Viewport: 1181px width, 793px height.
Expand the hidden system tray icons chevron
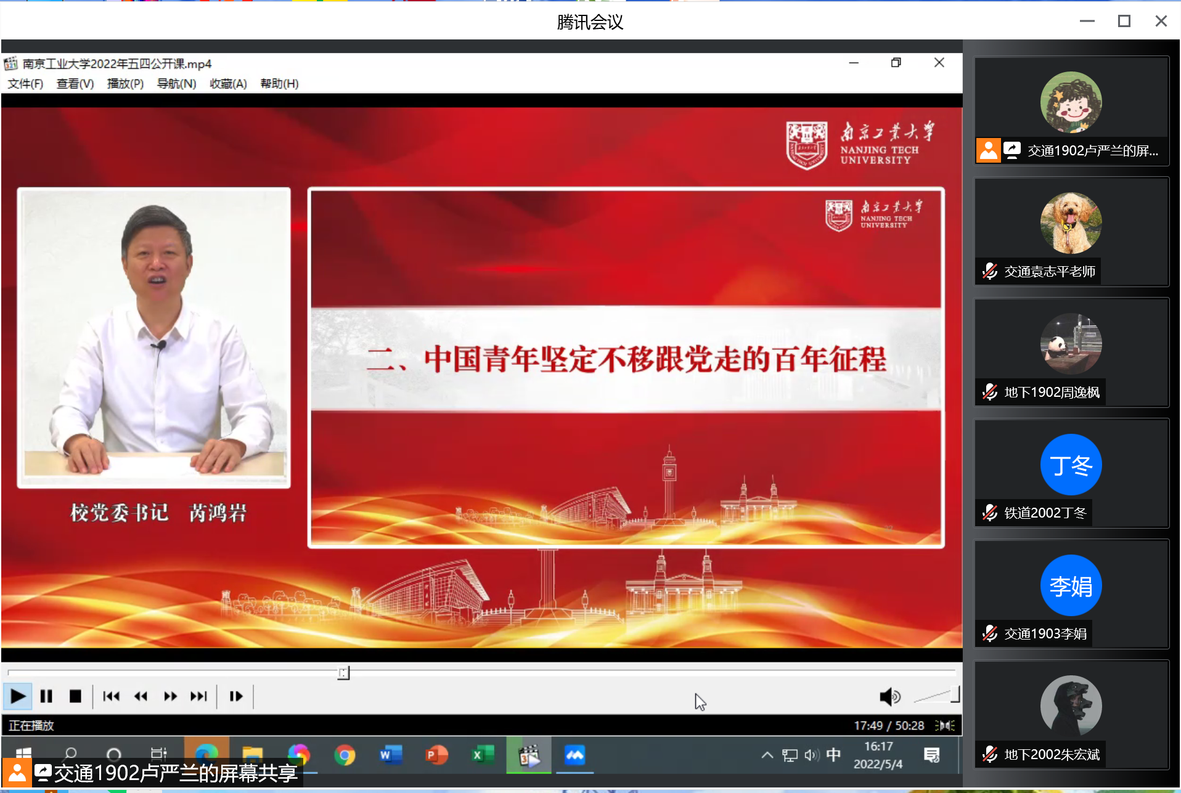pyautogui.click(x=767, y=755)
